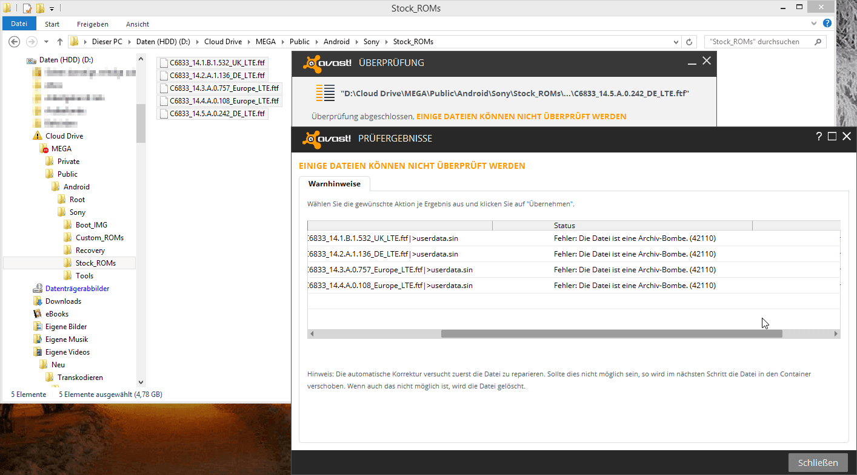Refresh the Explorer folder view
The image size is (857, 475).
pyautogui.click(x=689, y=42)
